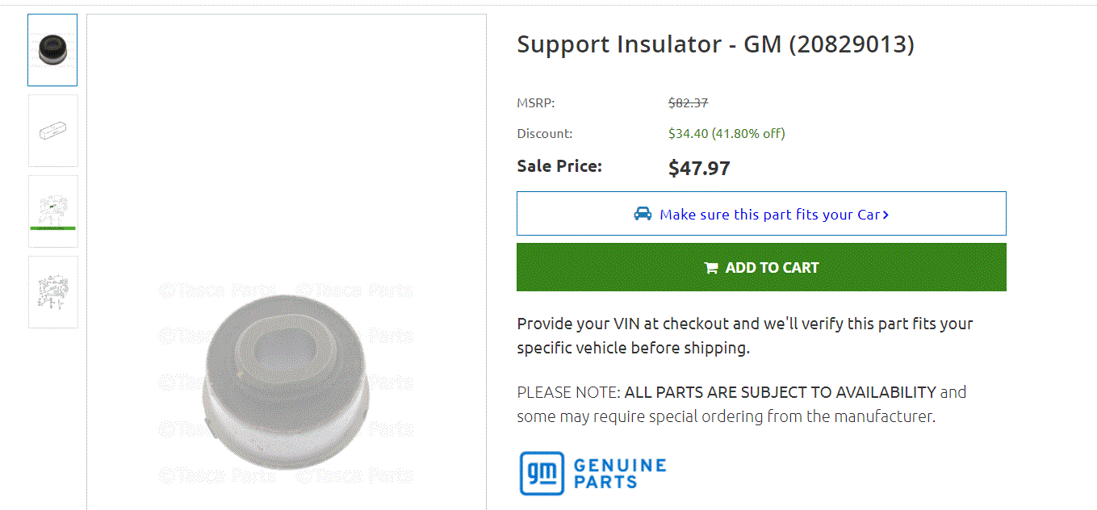Click the Support Insulator product title

tap(715, 44)
